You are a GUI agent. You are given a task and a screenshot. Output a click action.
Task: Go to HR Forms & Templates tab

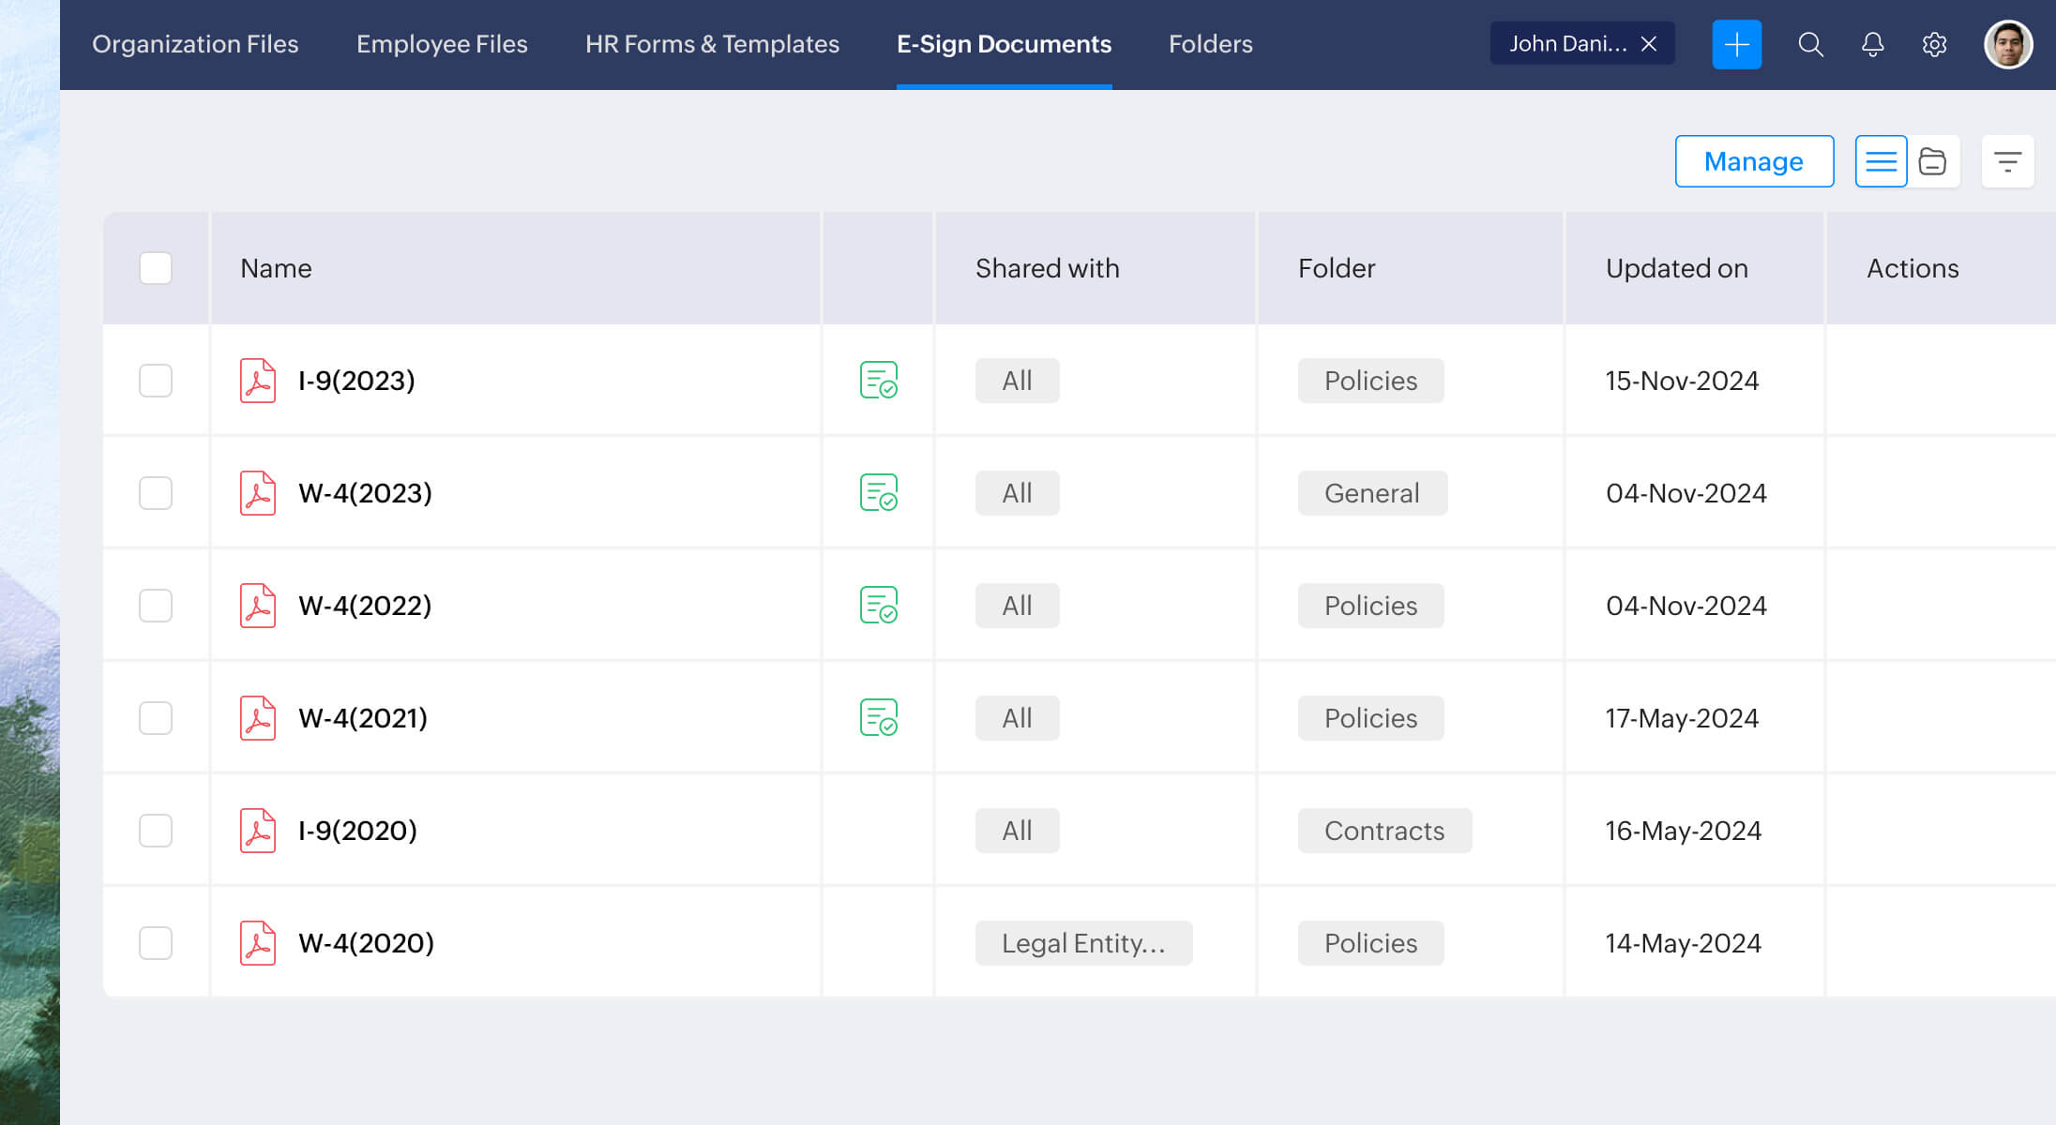coord(712,44)
